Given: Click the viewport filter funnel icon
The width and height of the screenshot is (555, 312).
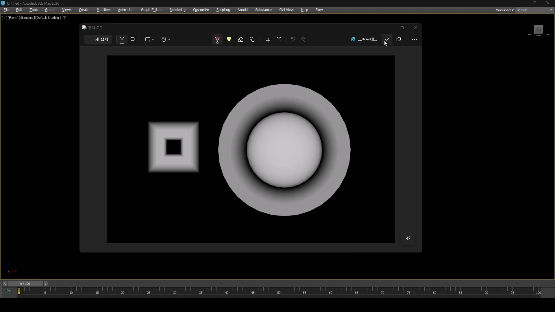Looking at the screenshot, I should 64,18.
